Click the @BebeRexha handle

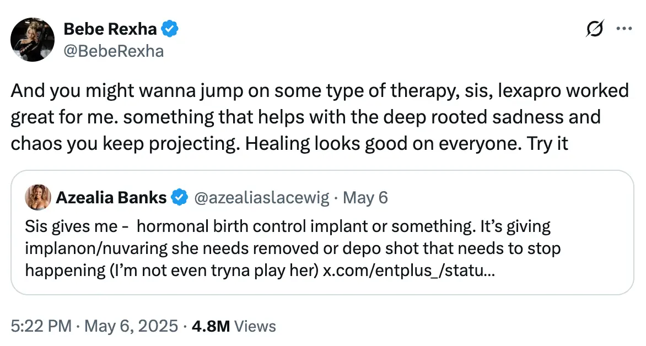point(113,51)
